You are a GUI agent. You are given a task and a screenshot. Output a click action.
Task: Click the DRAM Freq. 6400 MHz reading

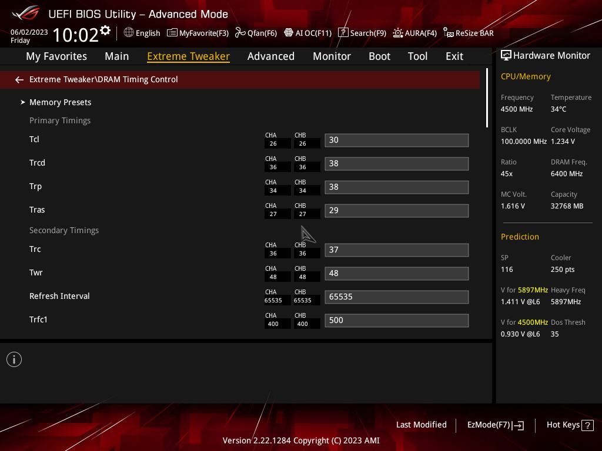567,174
